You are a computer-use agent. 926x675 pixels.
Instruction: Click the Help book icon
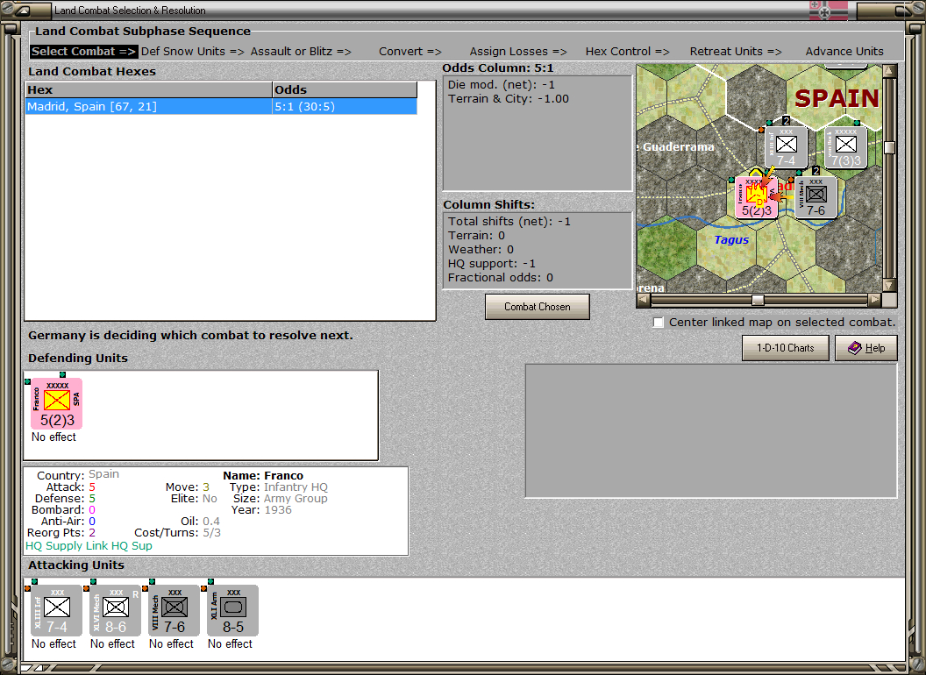pos(855,348)
